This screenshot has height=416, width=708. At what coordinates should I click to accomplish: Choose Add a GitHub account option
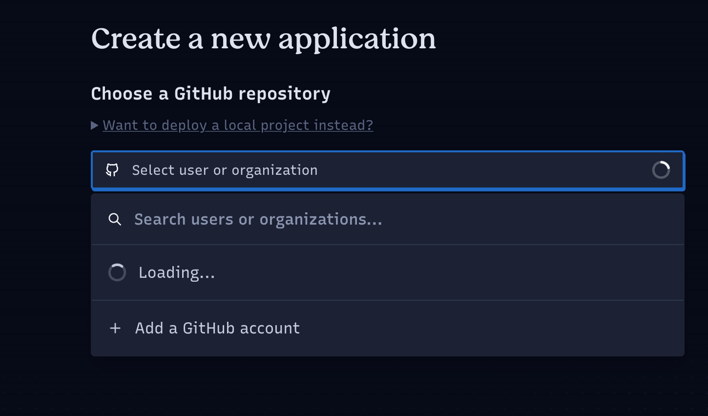[388, 328]
